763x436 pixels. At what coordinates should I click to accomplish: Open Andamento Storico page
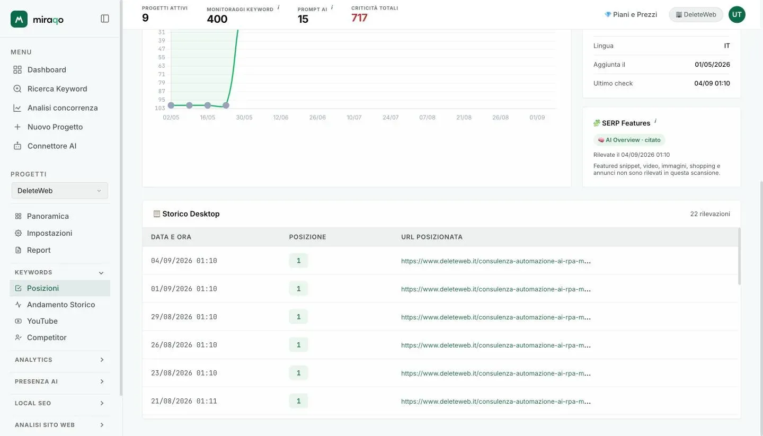point(60,305)
